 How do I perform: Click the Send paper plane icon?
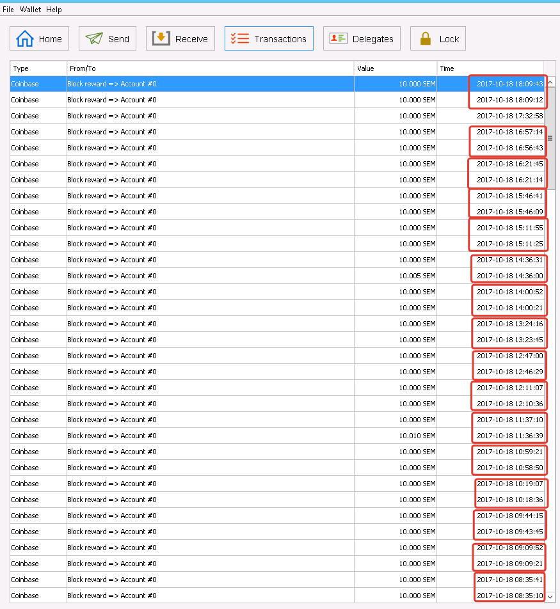[x=94, y=38]
